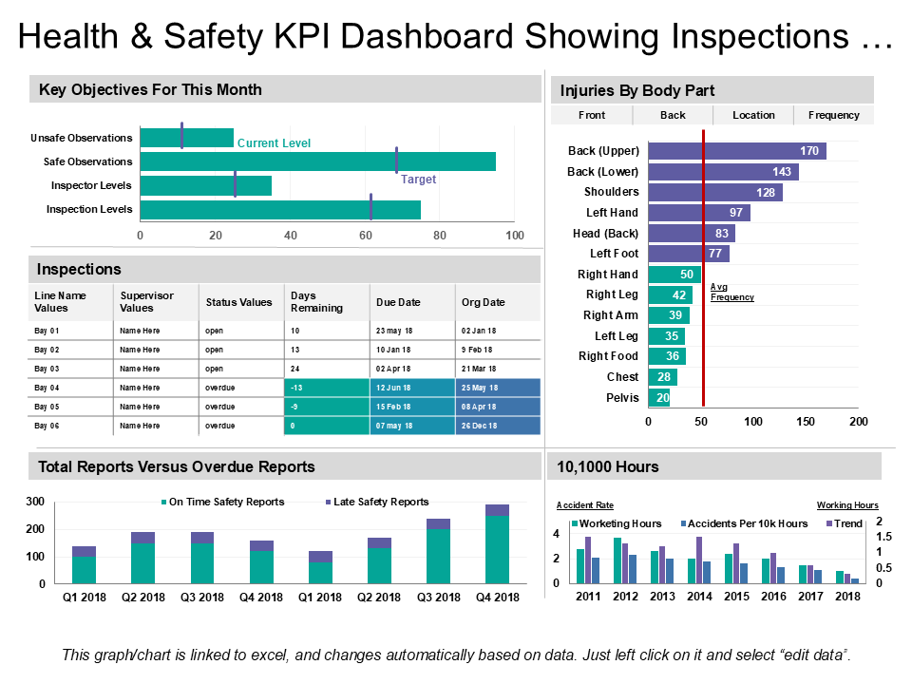This screenshot has width=912, height=684.
Task: Click the Chest bar showing 28
Action: 663,377
